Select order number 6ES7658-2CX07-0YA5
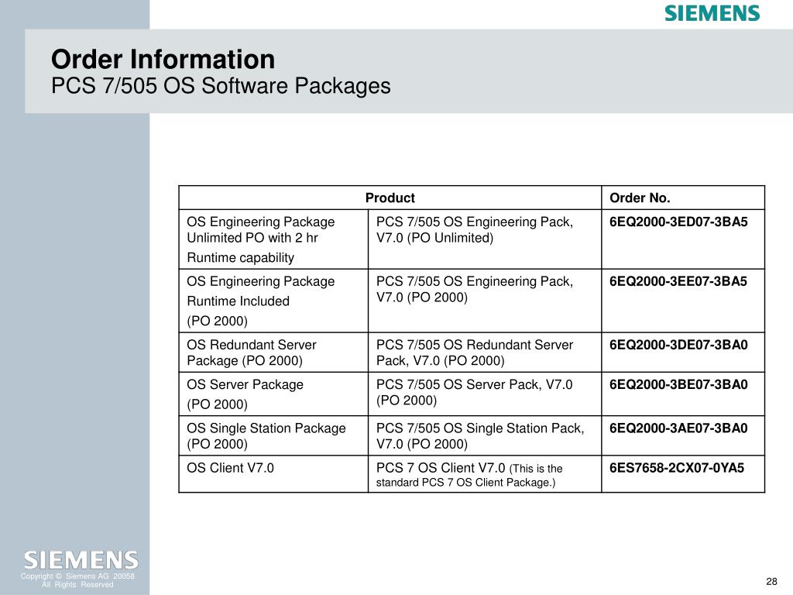This screenshot has height=595, width=793. (x=677, y=468)
